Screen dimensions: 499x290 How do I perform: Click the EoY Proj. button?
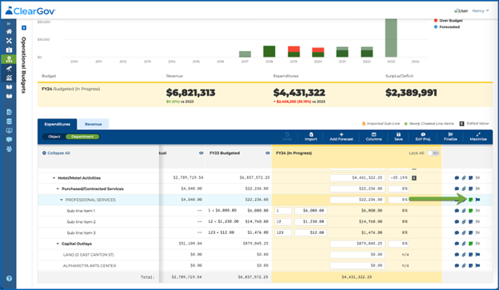coord(423,137)
